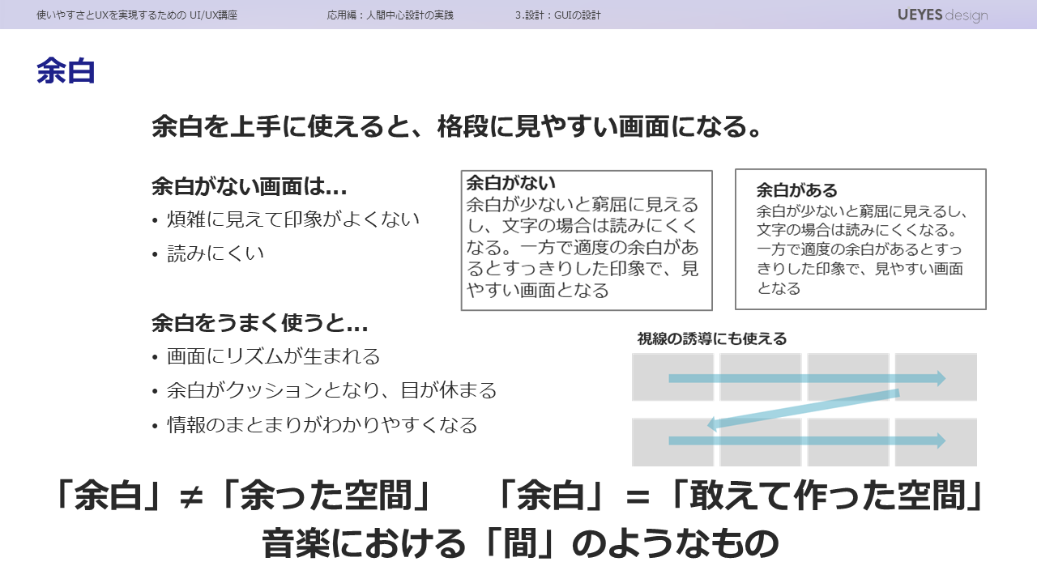Select the 余白がある example text box
Screen dimensions: 1037x583
(x=860, y=240)
